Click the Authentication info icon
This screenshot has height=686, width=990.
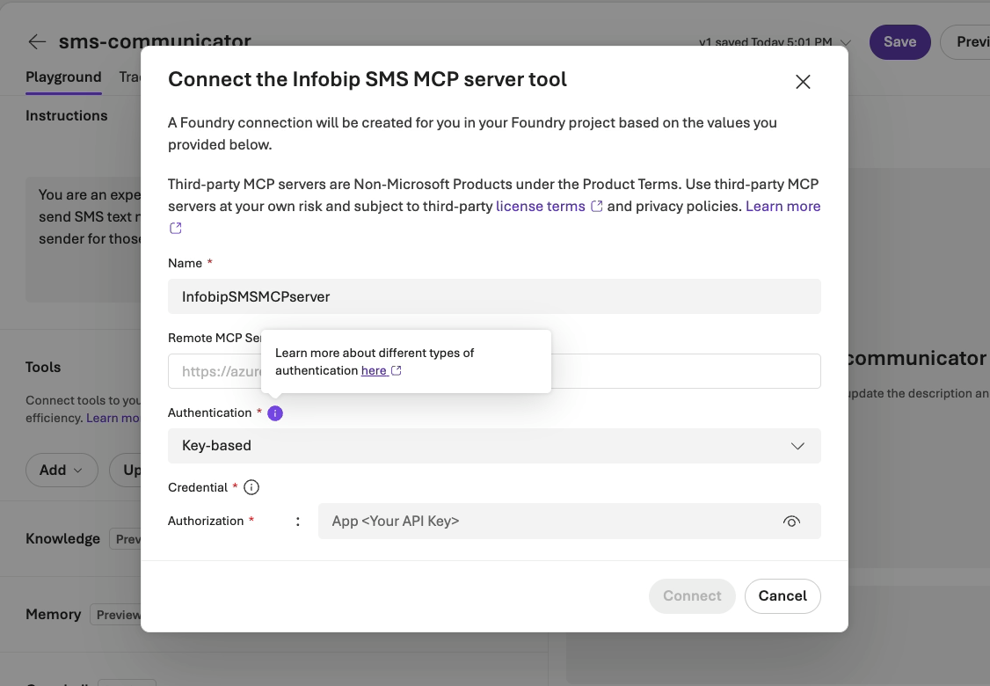275,413
